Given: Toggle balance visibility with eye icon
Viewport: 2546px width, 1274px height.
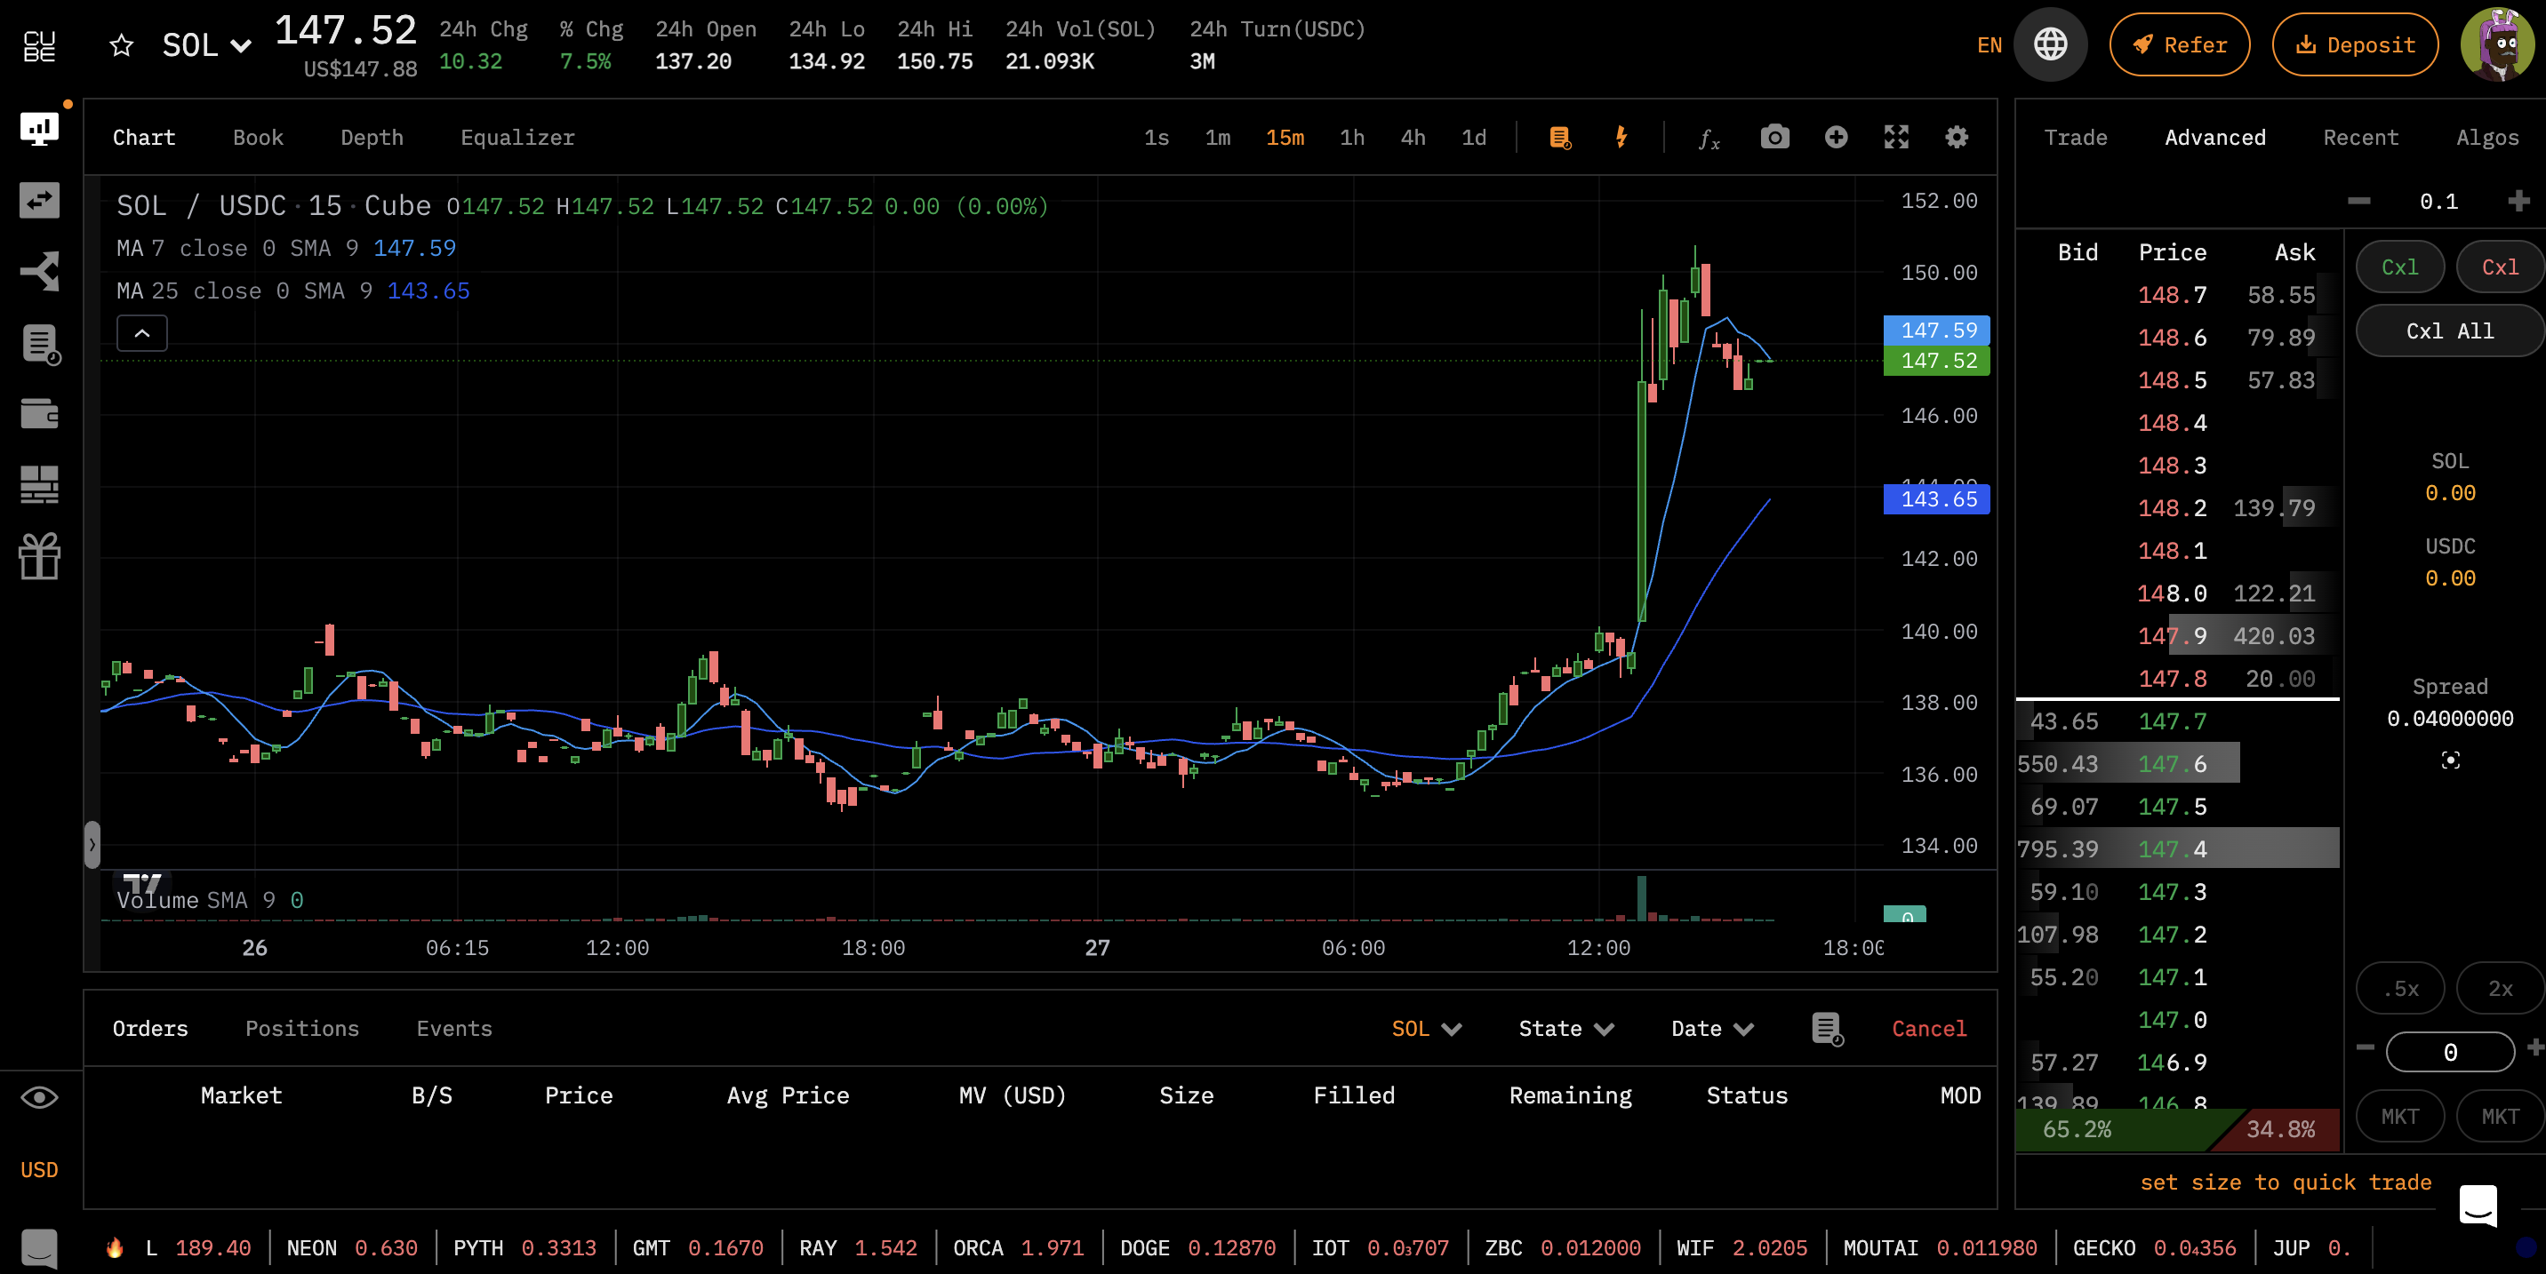Looking at the screenshot, I should click(39, 1097).
